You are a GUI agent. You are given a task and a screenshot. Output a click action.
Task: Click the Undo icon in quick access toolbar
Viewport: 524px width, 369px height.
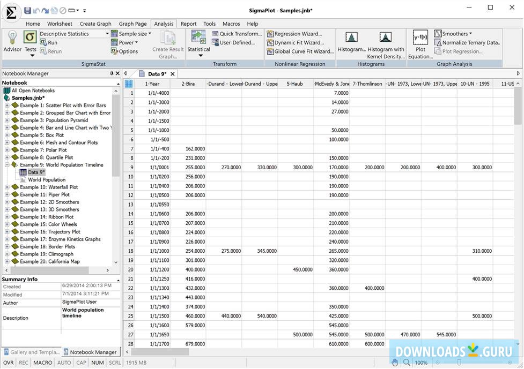point(36,10)
